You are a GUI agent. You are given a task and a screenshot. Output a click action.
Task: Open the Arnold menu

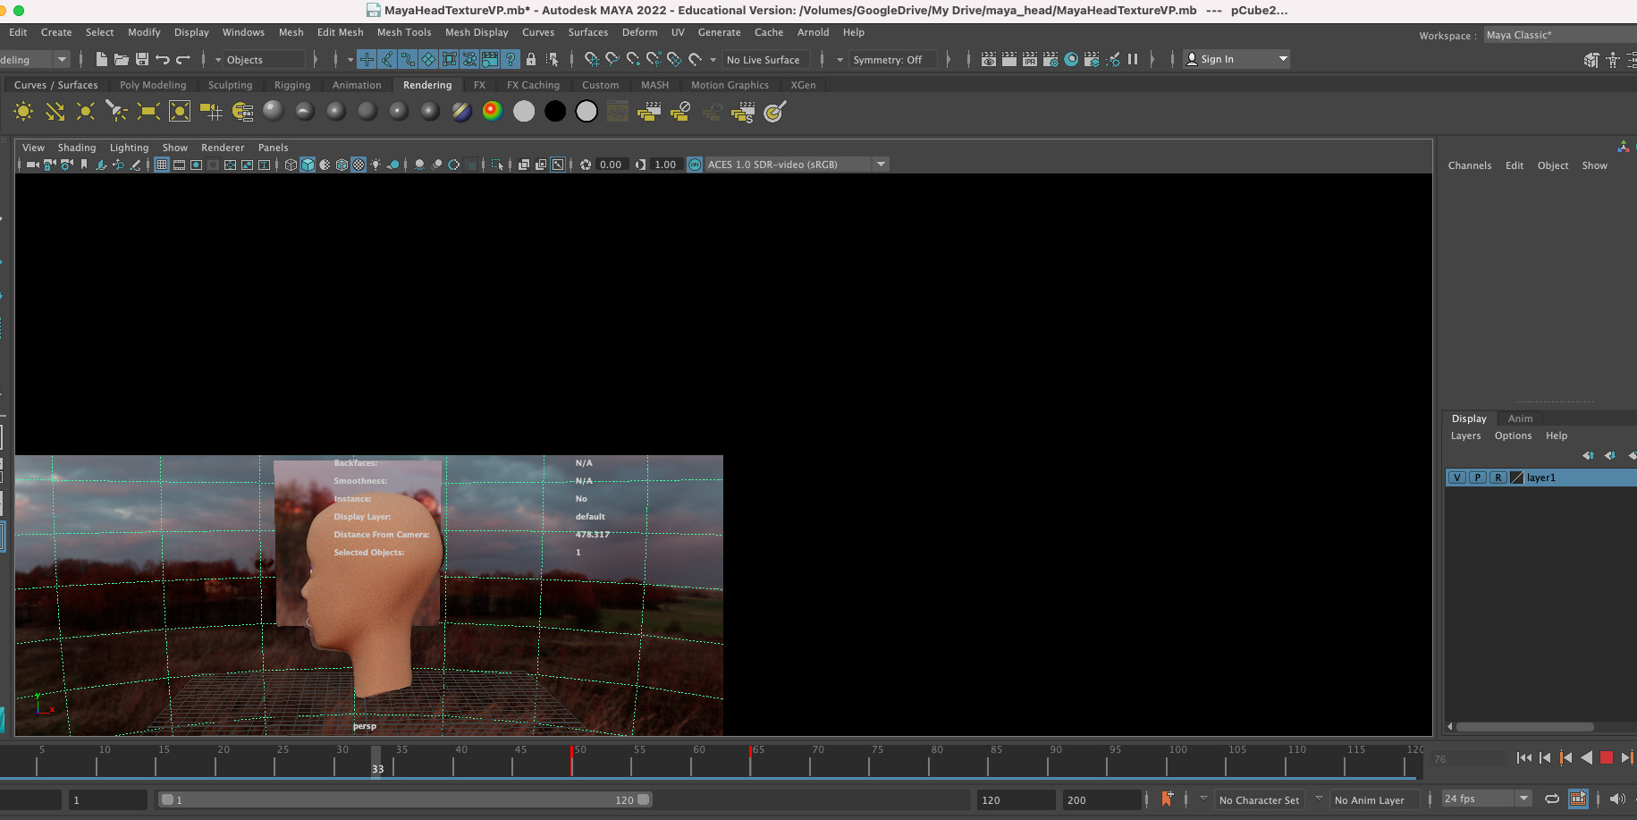(813, 32)
